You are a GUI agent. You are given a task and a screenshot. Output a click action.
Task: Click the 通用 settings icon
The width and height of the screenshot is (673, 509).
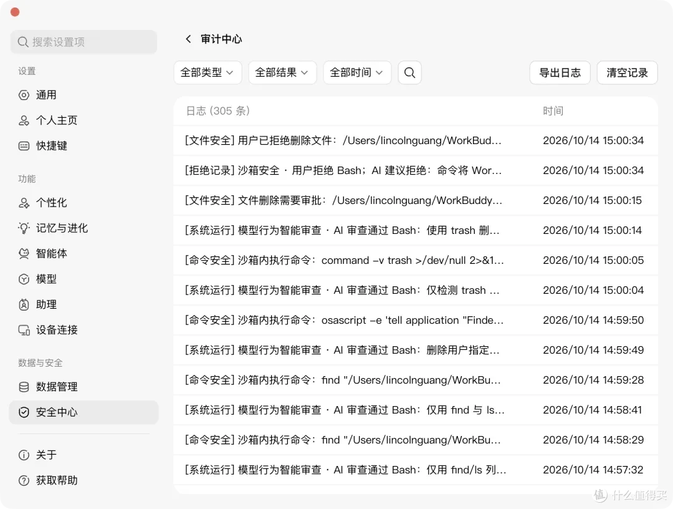(x=24, y=95)
